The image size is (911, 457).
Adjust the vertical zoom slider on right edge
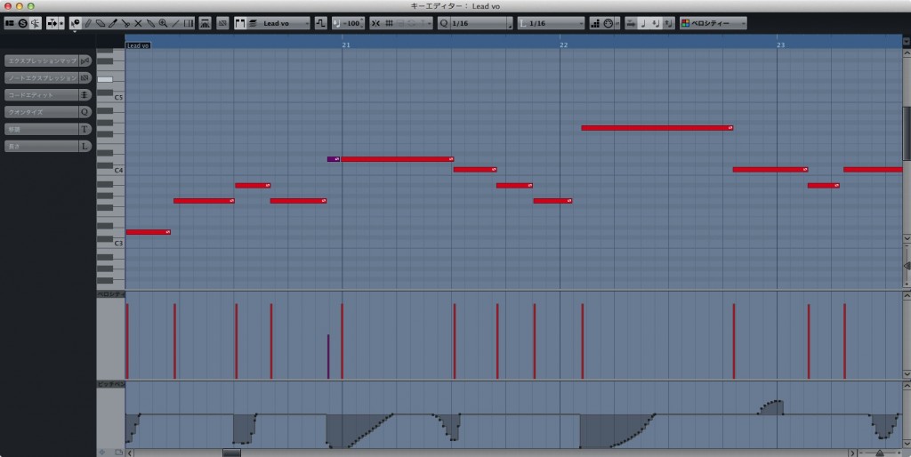pyautogui.click(x=907, y=265)
